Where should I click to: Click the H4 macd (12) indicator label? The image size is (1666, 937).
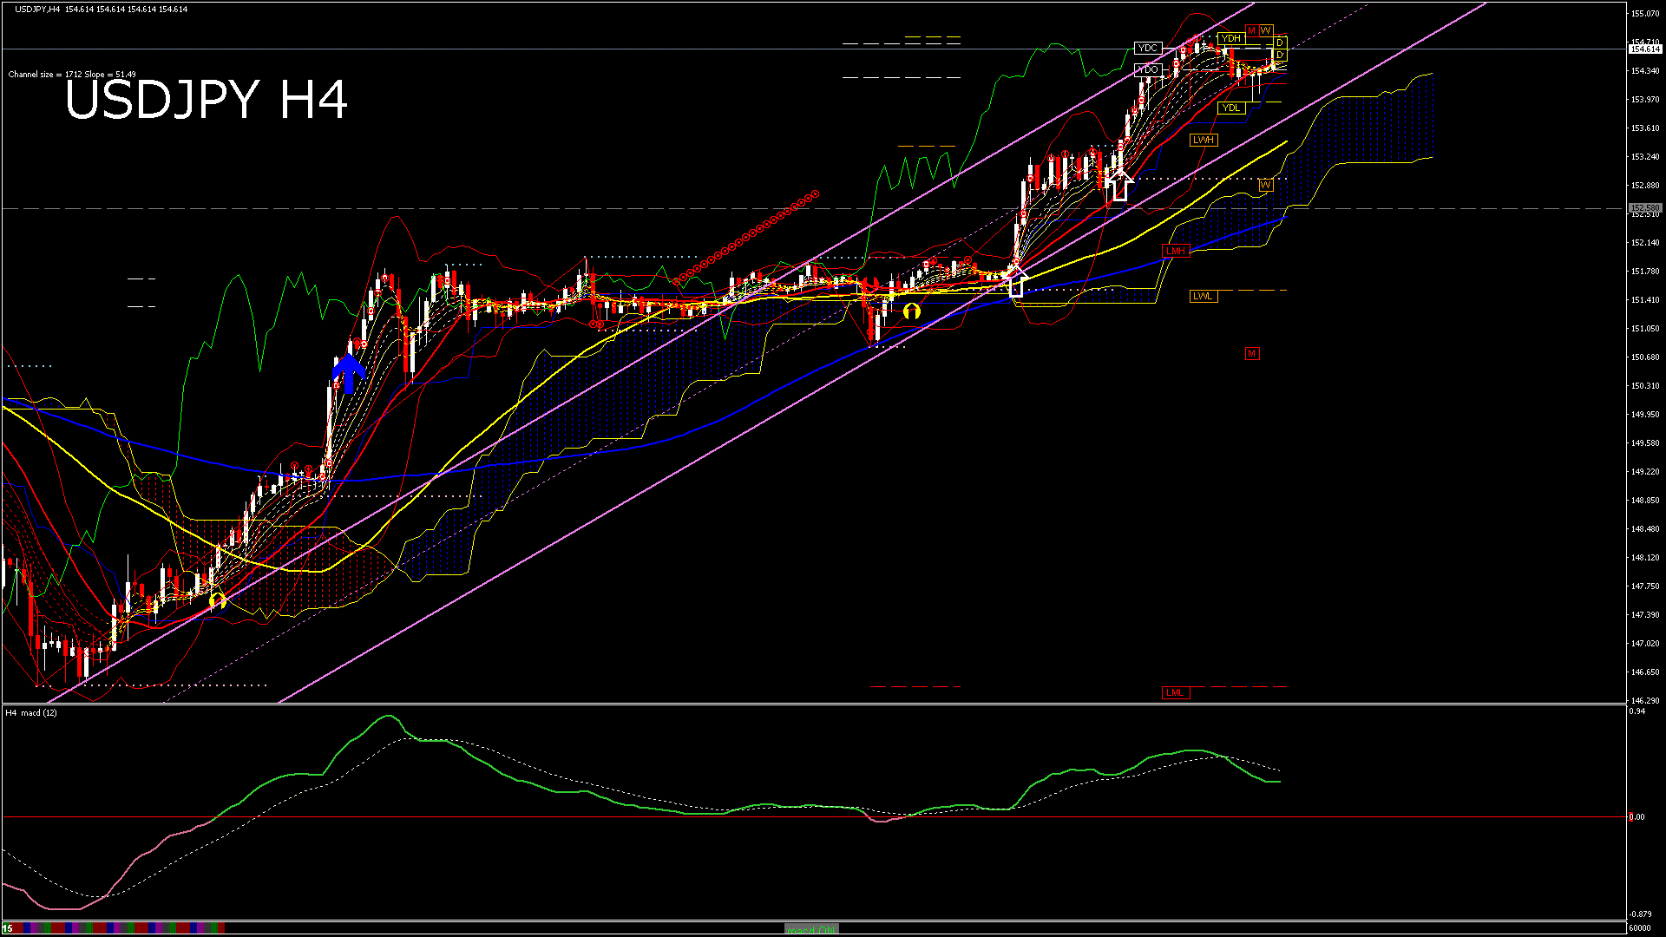[31, 712]
